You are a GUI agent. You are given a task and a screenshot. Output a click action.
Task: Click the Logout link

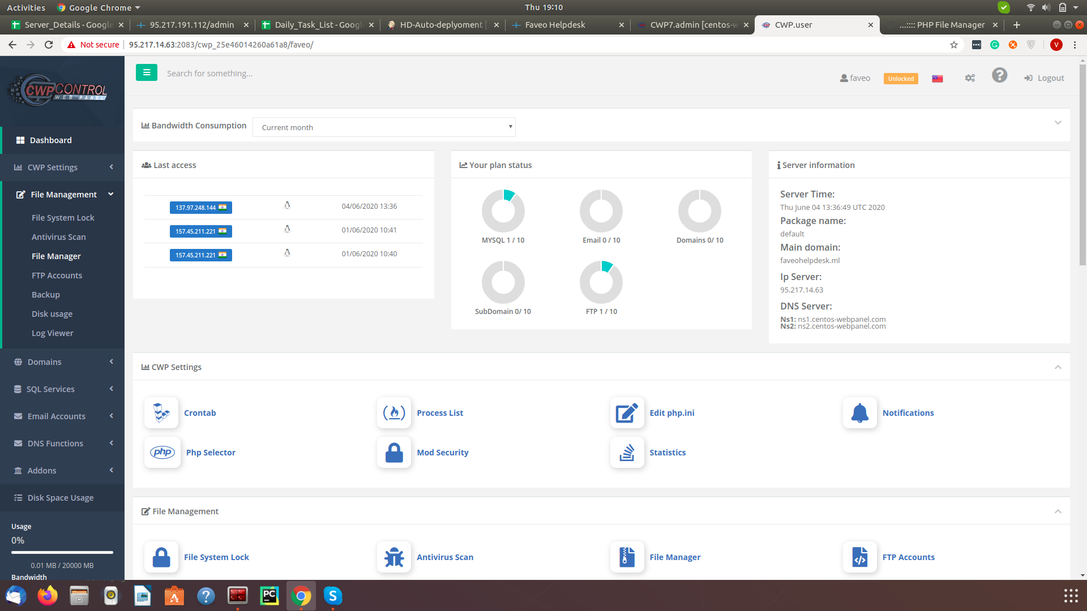coord(1045,78)
